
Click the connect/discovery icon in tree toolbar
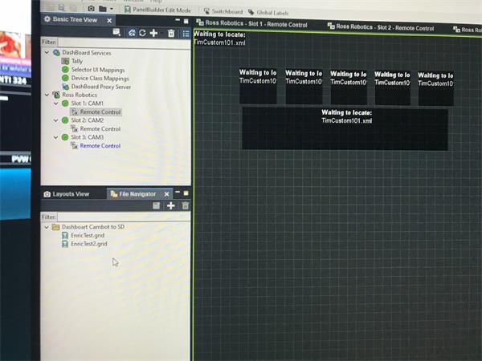click(132, 33)
